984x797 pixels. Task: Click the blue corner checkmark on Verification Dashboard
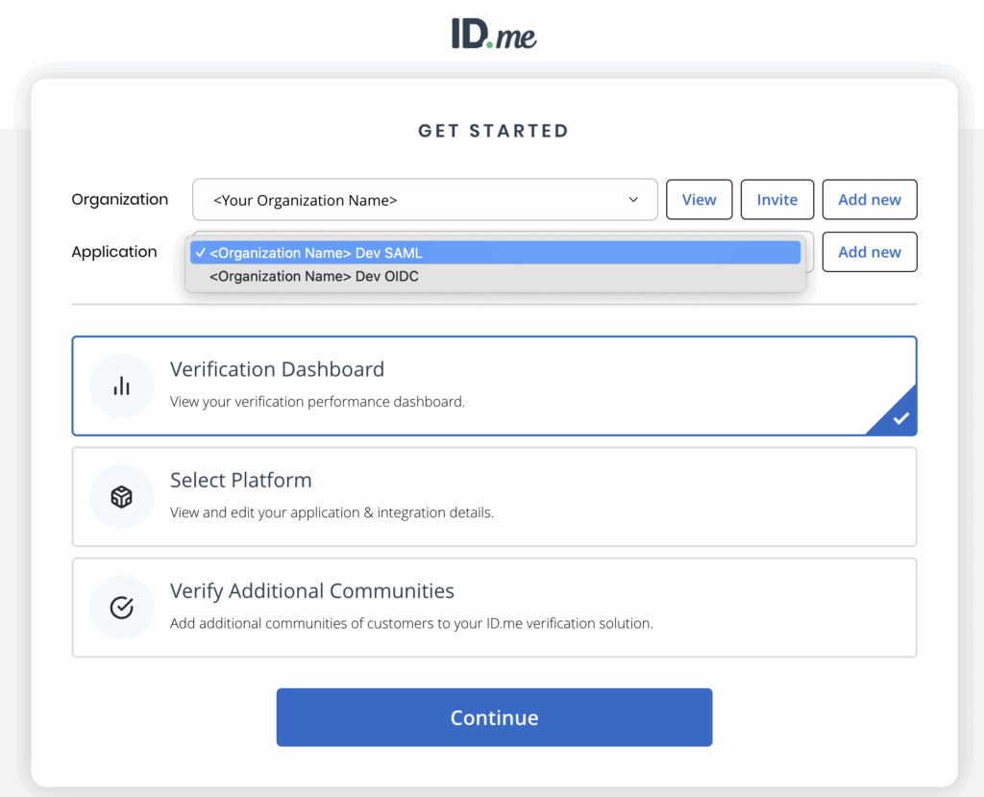tap(900, 419)
